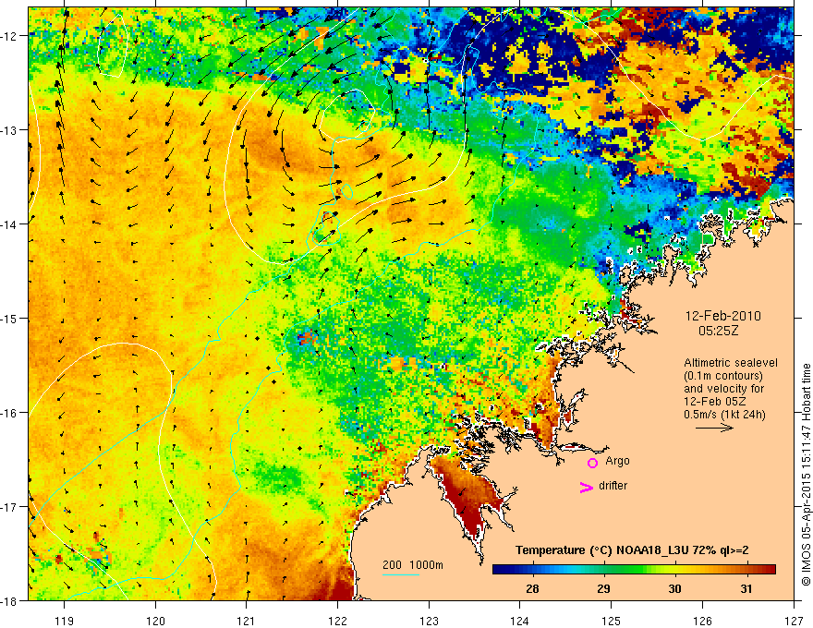Viewport: 813px width, 628px height.
Task: Click the 0.5m/s velocity scale arrow
Action: click(x=714, y=428)
